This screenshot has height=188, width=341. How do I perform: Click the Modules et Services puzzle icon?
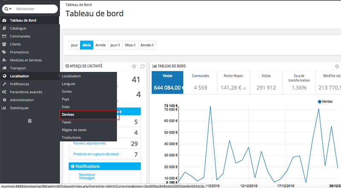(x=4, y=60)
